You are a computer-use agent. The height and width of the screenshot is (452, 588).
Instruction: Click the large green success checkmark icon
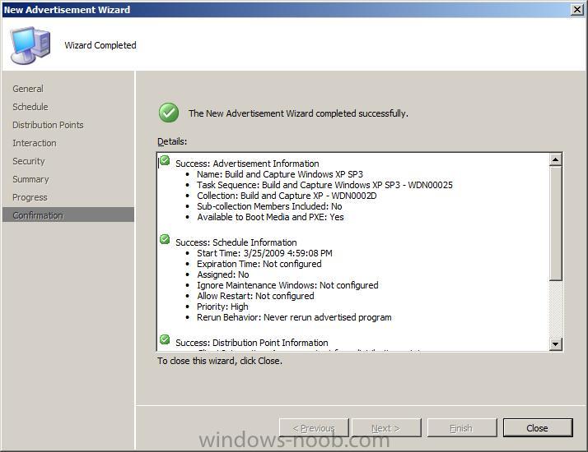click(169, 113)
